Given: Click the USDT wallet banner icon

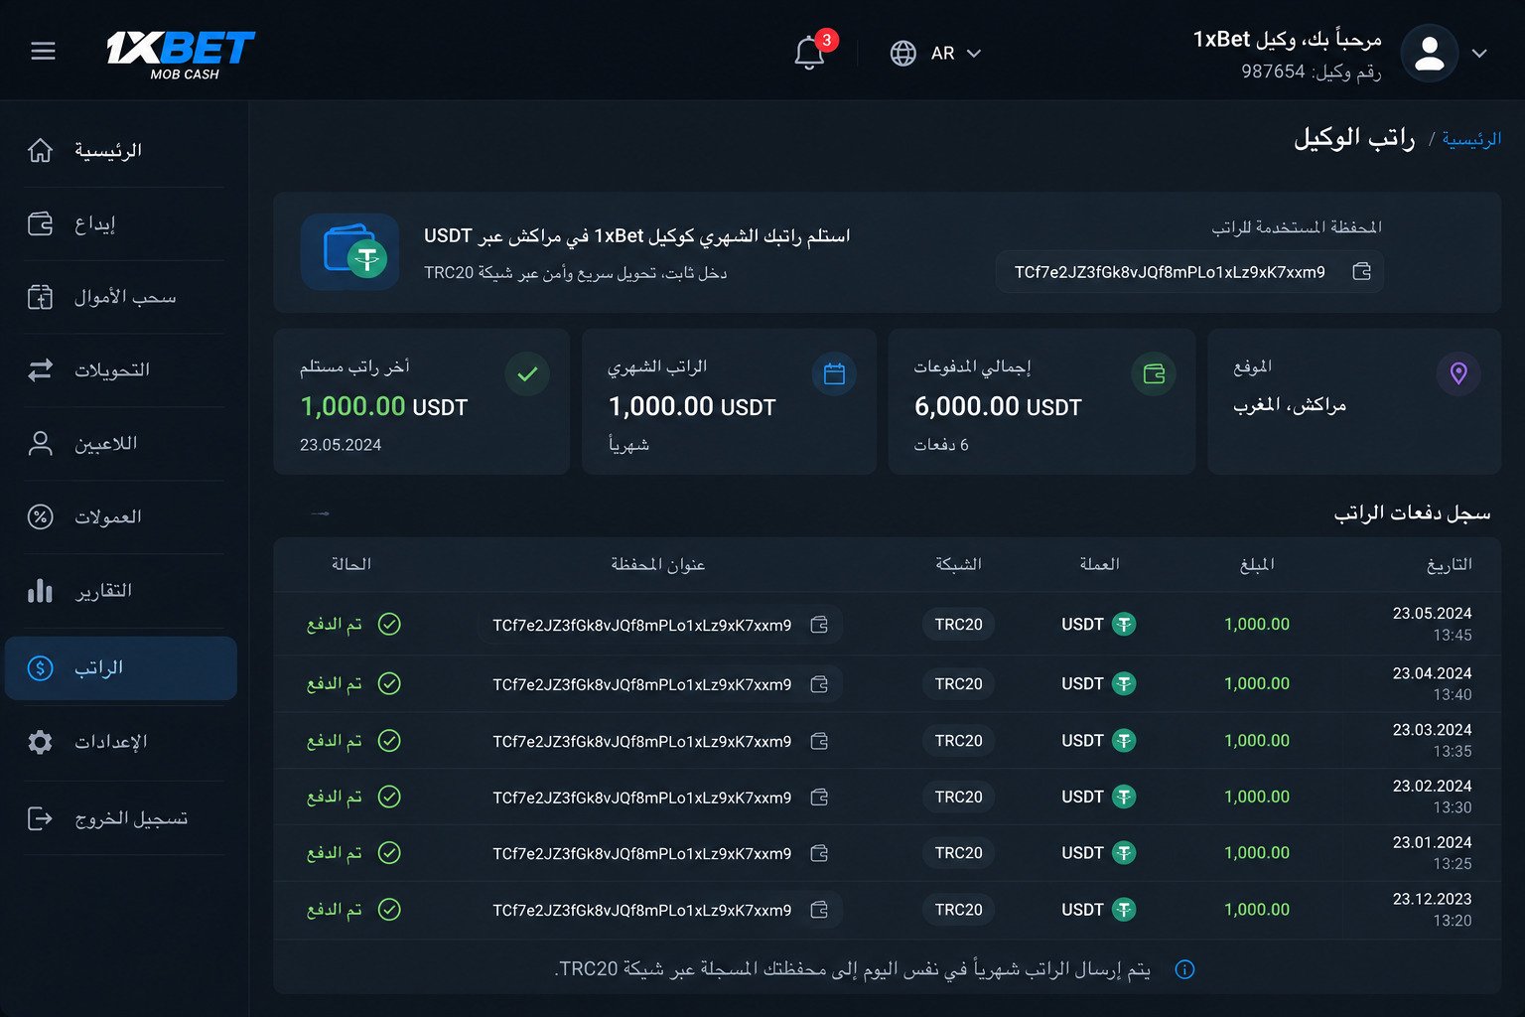Looking at the screenshot, I should pyautogui.click(x=349, y=252).
